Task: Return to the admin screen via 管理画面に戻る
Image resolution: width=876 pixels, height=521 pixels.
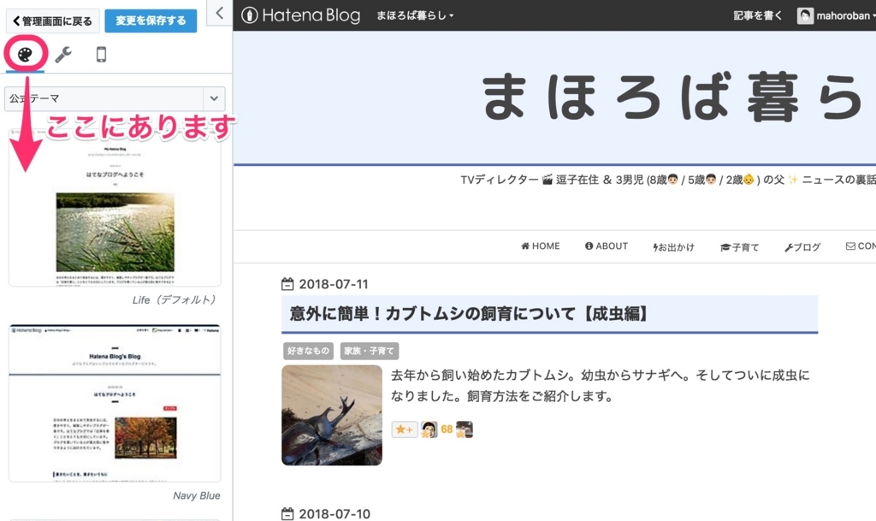Action: click(52, 21)
